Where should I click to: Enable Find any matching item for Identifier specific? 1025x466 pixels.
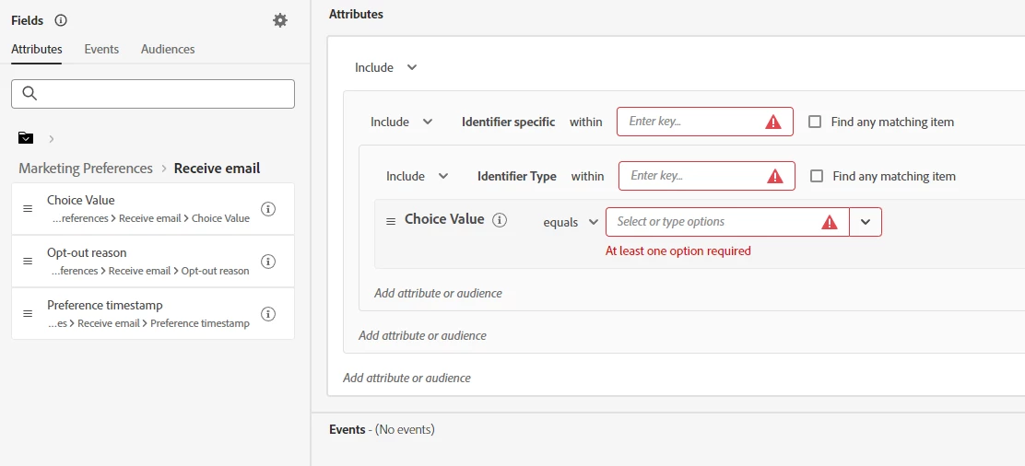tap(815, 122)
